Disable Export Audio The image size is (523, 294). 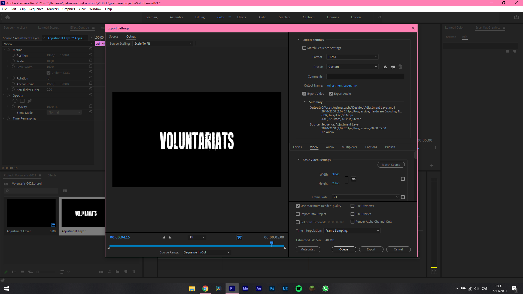(331, 94)
